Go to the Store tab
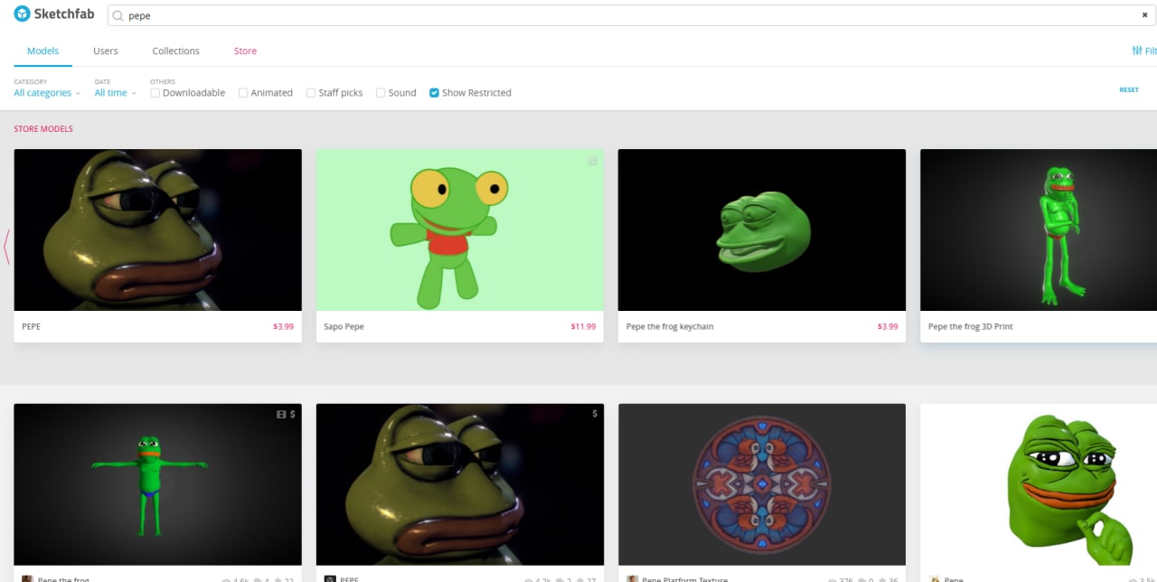This screenshot has width=1157, height=582. tap(245, 52)
